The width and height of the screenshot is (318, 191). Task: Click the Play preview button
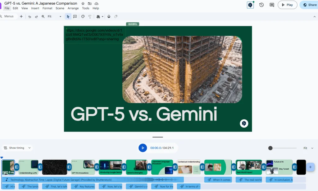click(x=287, y=5)
